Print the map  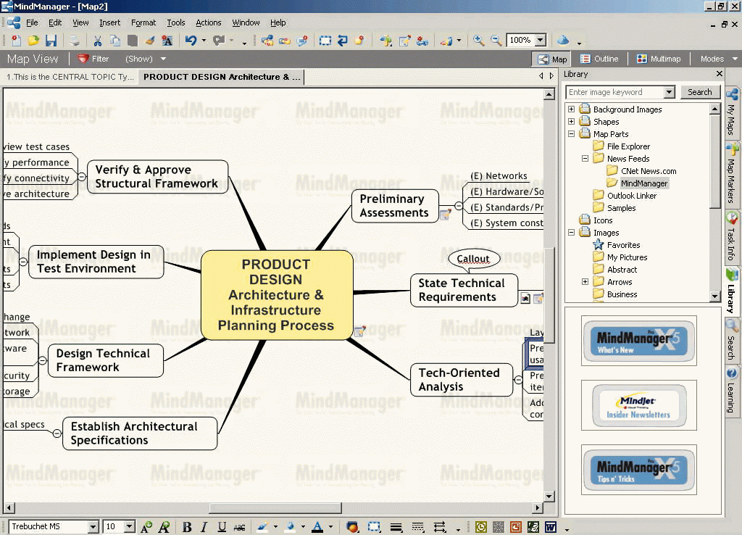point(75,41)
